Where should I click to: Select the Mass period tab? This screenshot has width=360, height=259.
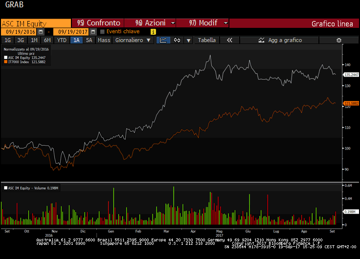click(104, 40)
